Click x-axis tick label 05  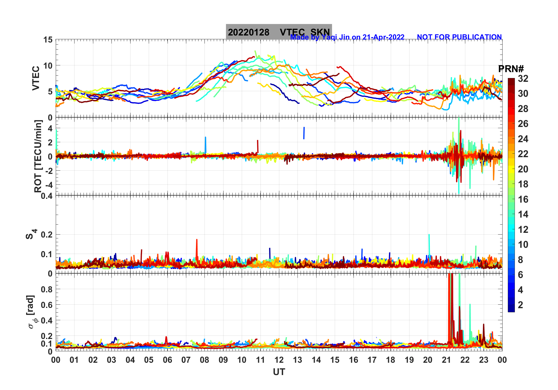(x=149, y=360)
